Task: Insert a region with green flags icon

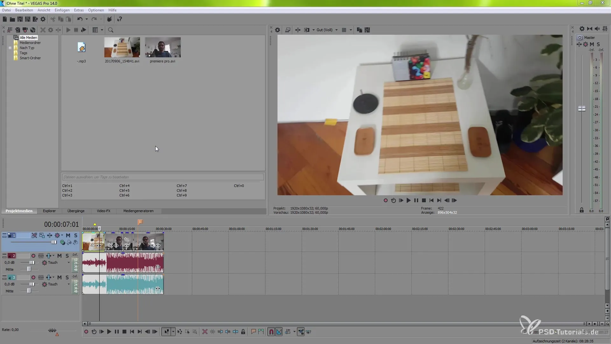Action: point(261,332)
